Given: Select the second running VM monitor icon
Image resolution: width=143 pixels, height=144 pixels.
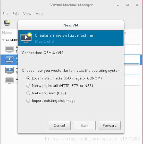Looking at the screenshot, I should click(x=10, y=70).
